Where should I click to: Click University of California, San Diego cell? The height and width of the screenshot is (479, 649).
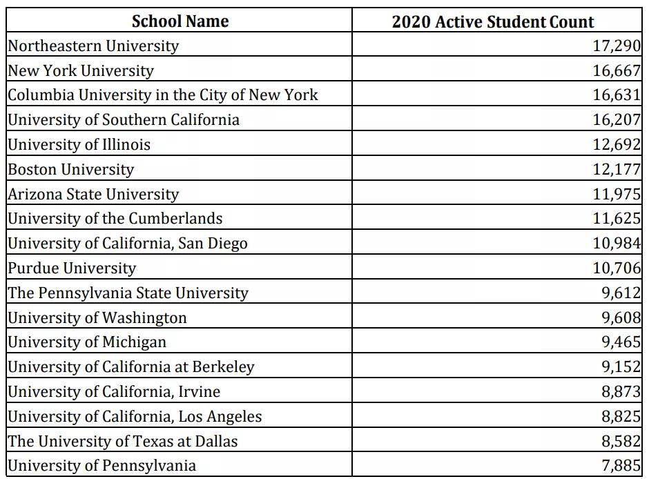pos(128,244)
